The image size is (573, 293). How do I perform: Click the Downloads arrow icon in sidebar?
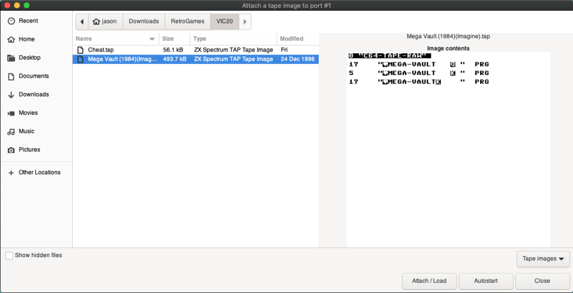tap(11, 95)
